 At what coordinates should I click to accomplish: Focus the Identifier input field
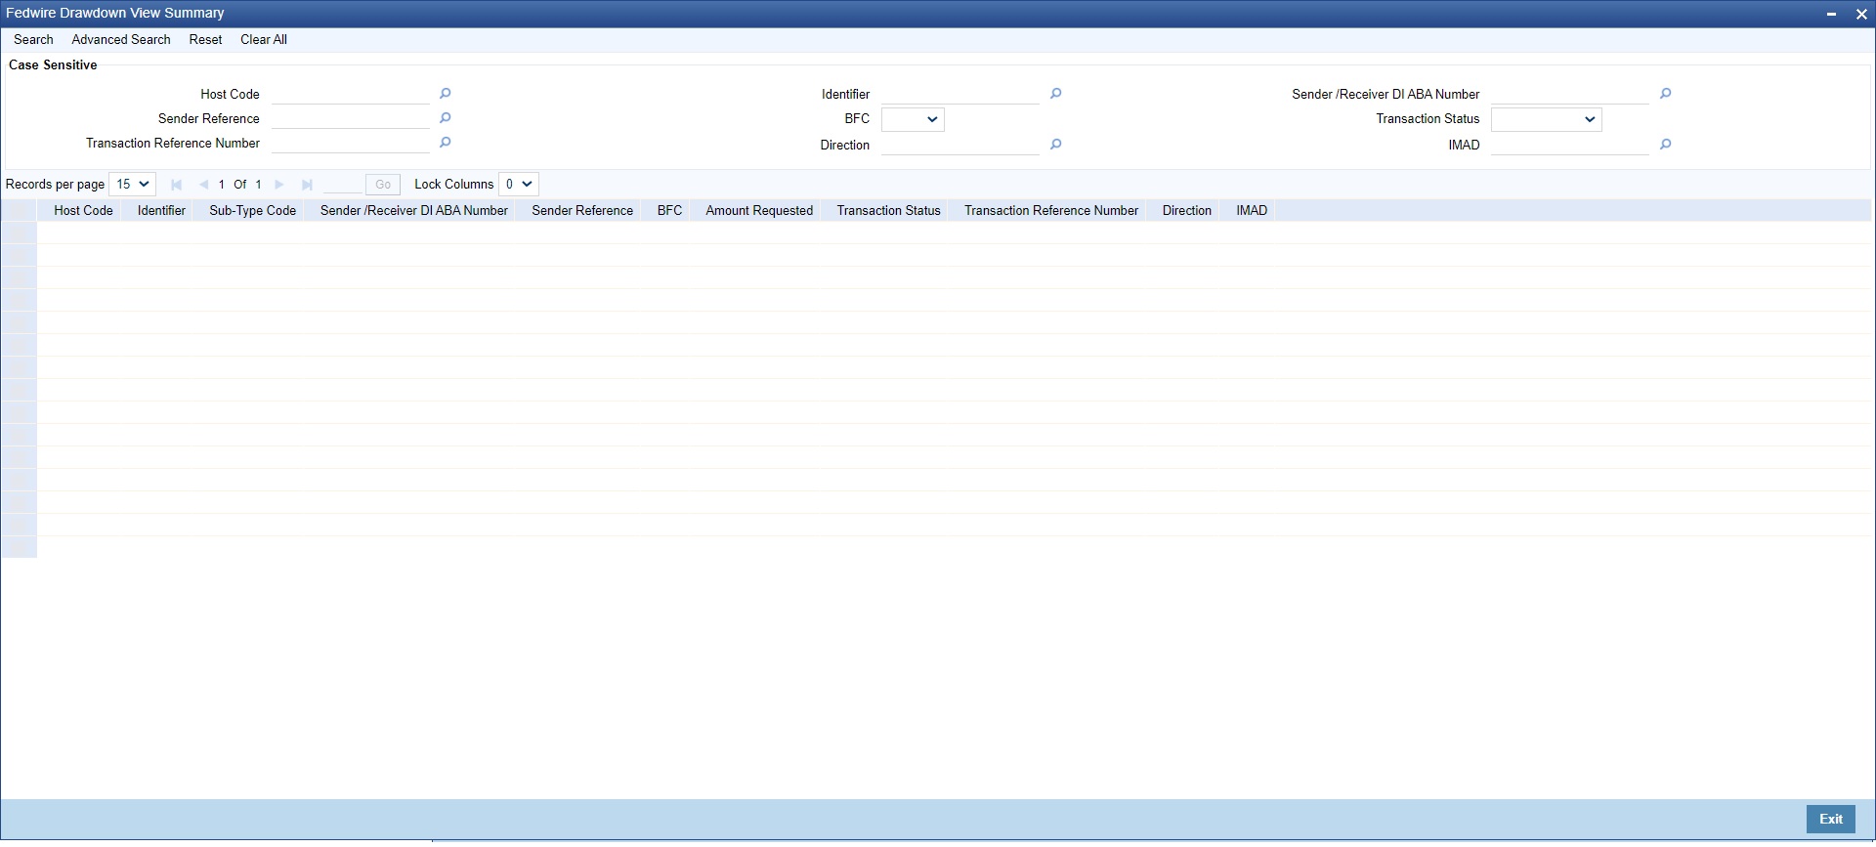click(960, 94)
